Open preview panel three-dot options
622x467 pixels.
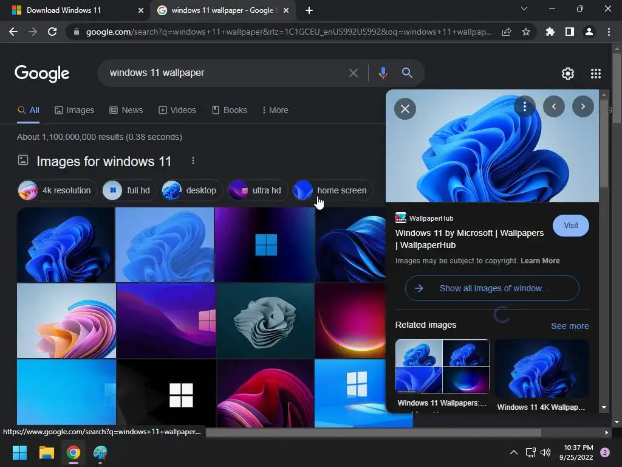(x=524, y=106)
